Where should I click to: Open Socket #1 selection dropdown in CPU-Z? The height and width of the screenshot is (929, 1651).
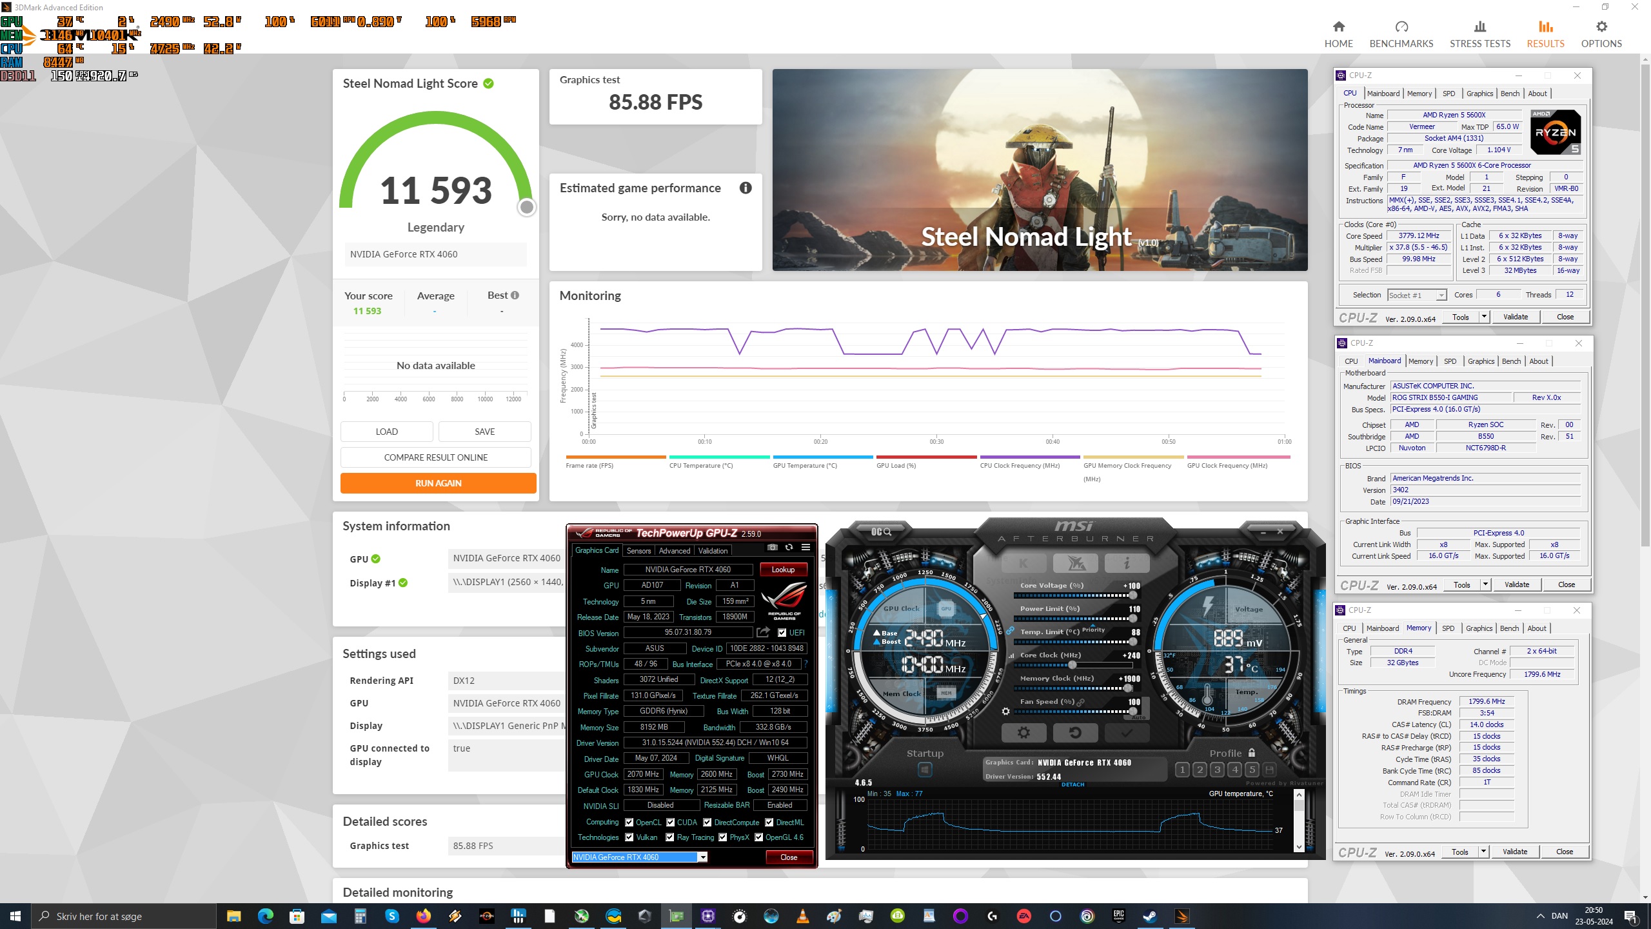coord(1441,295)
